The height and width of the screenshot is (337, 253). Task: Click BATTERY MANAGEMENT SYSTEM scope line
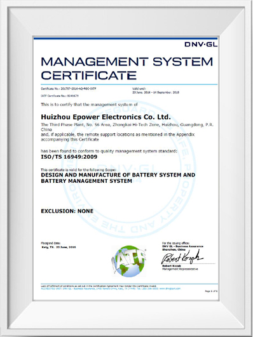[86, 181]
